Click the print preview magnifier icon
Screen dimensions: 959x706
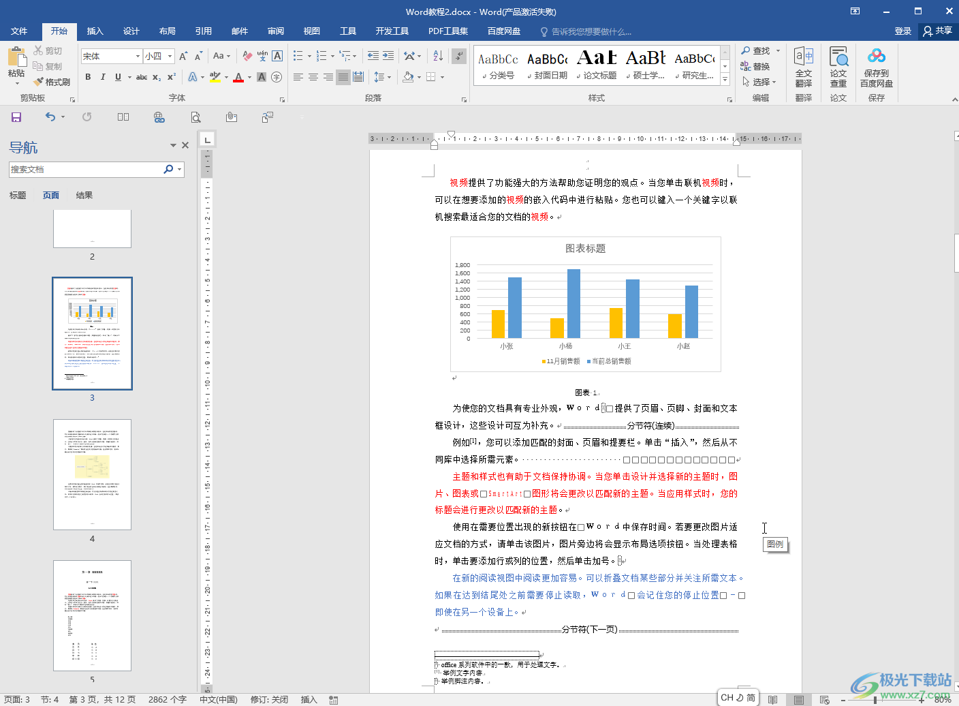click(x=195, y=117)
